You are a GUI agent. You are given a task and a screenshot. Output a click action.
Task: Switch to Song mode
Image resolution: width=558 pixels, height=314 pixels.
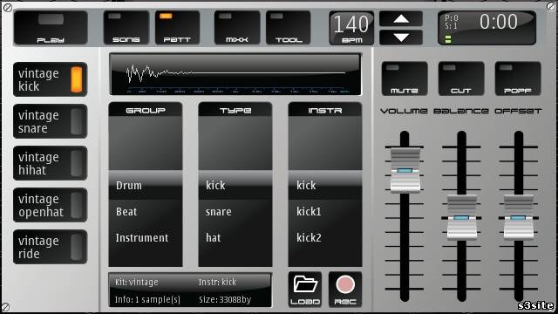click(126, 28)
